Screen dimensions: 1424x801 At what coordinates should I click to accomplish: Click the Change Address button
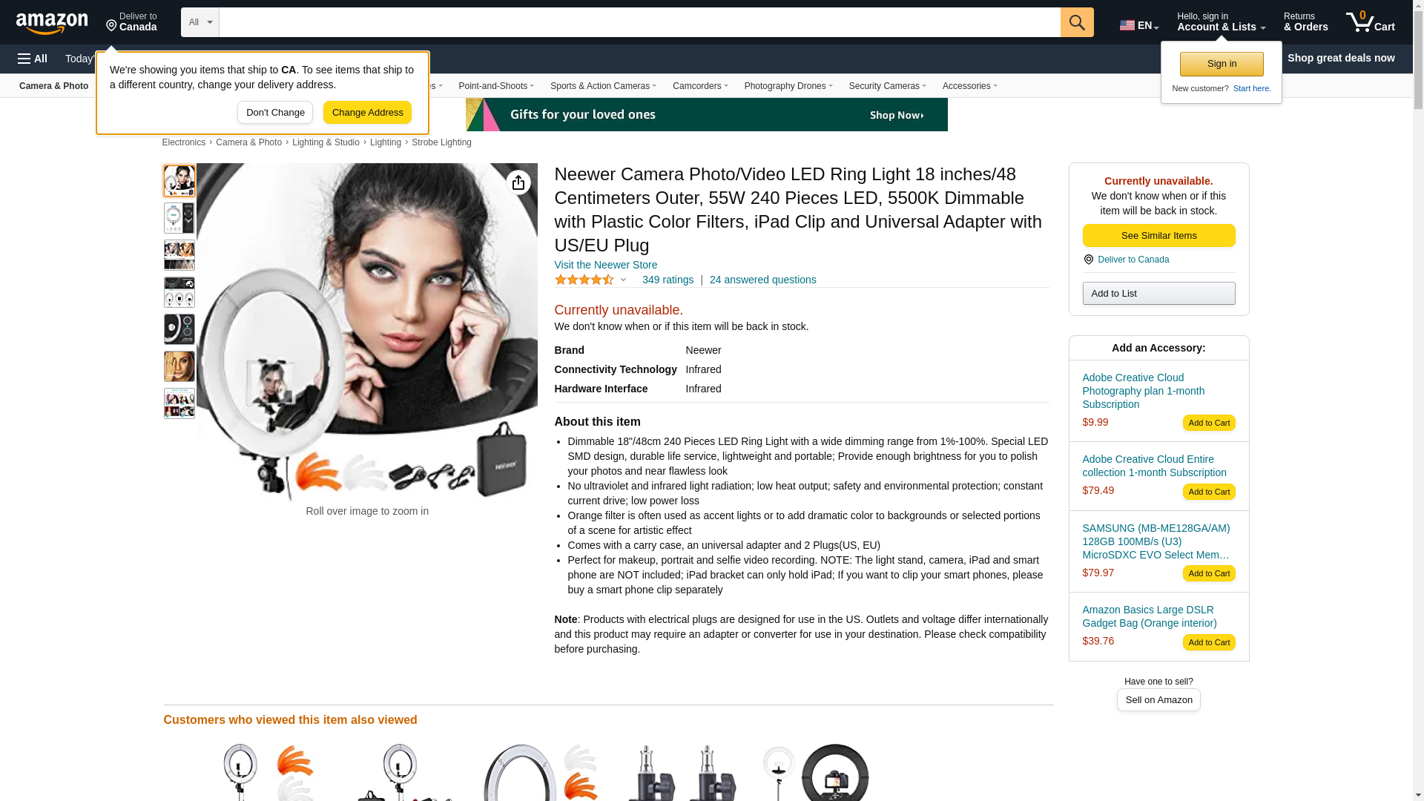tap(367, 113)
